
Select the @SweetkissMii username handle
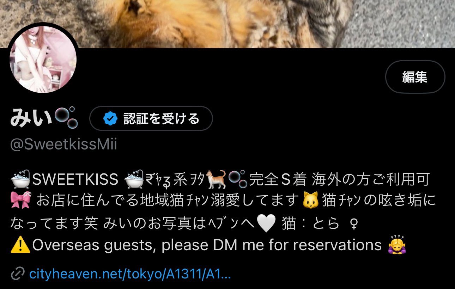(63, 145)
